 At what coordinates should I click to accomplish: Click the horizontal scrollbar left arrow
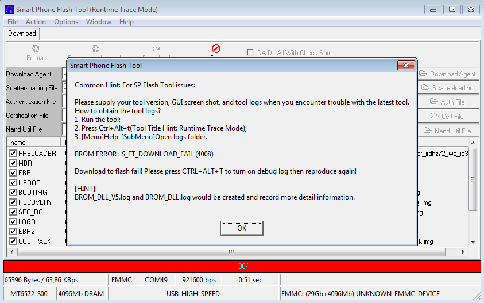pyautogui.click(x=11, y=252)
